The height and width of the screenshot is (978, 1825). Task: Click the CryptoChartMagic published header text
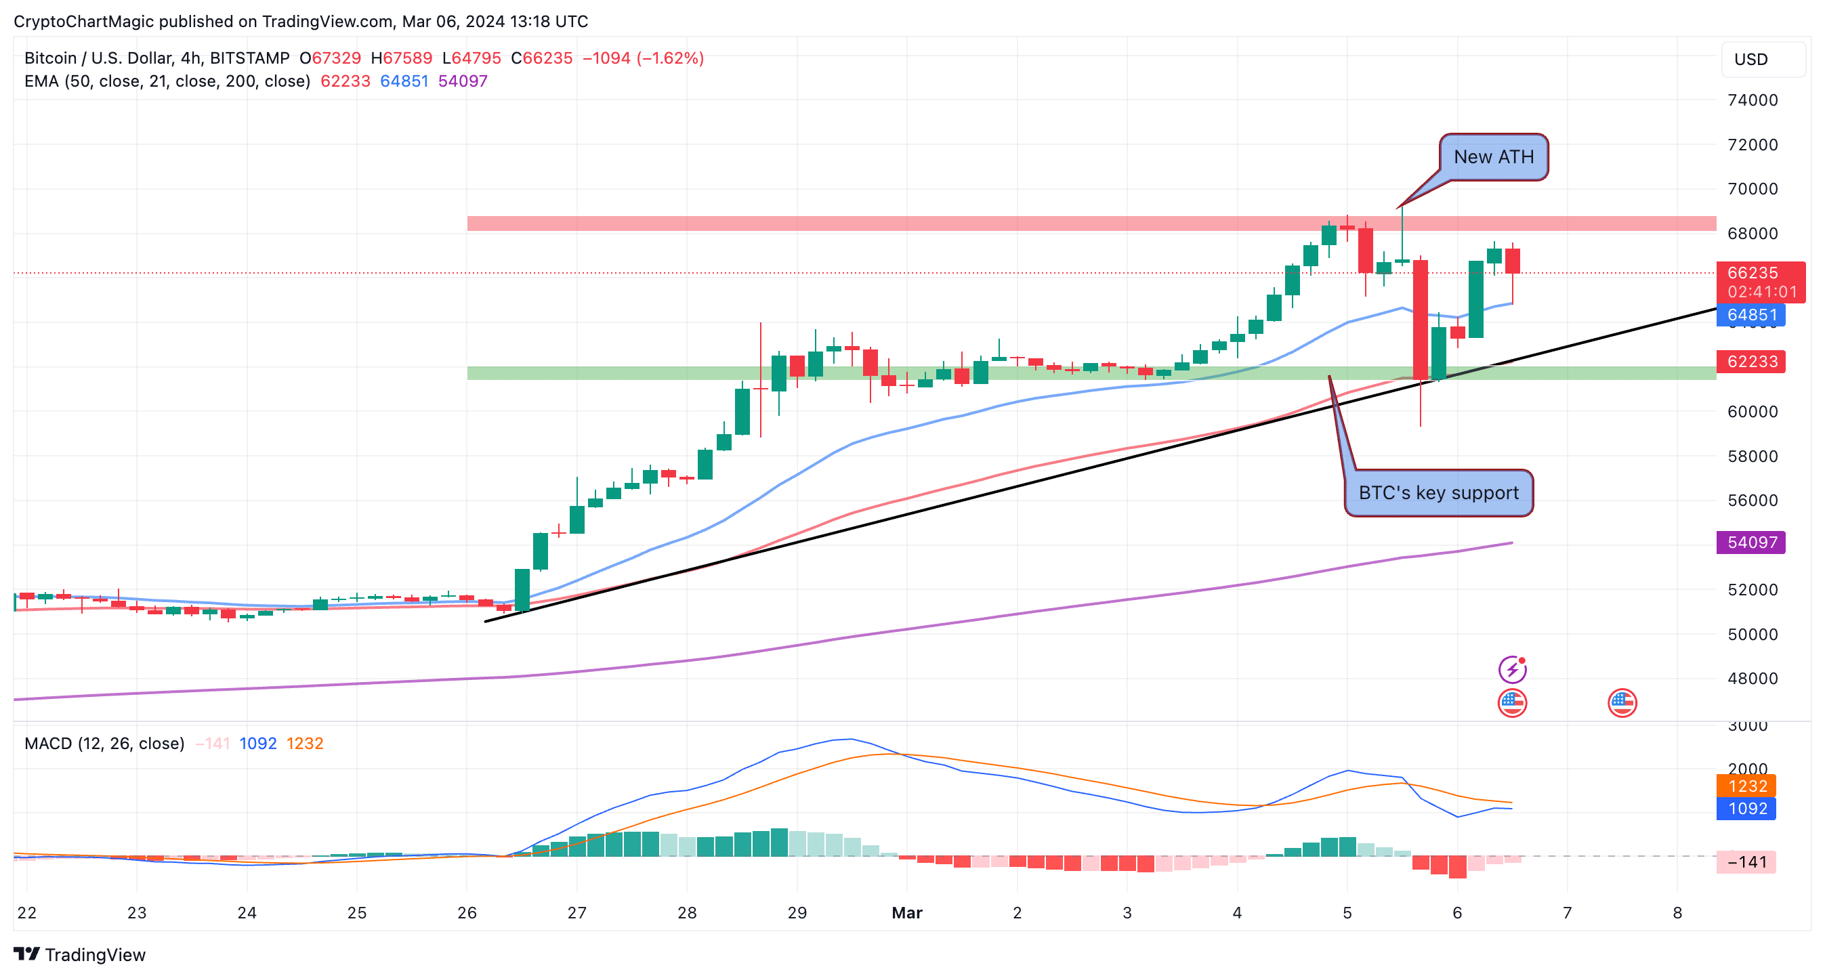coord(301,21)
